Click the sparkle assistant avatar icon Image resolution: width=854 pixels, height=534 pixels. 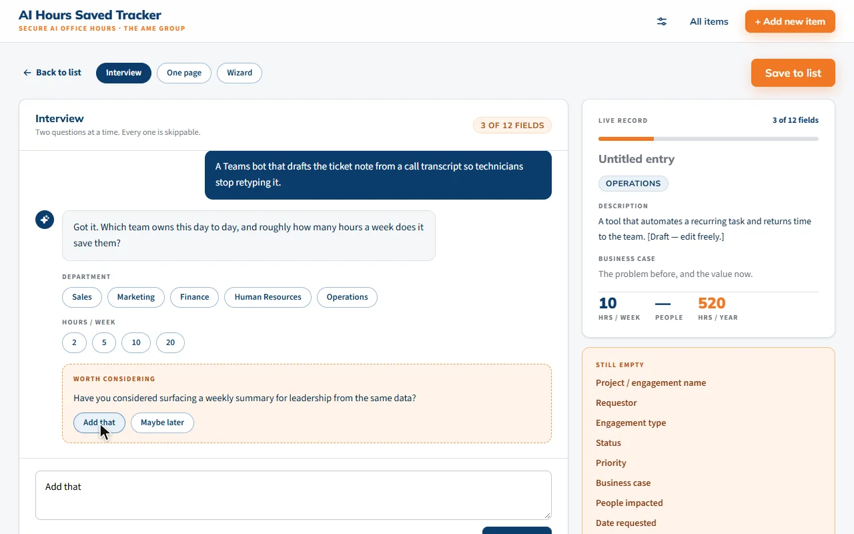pos(45,220)
